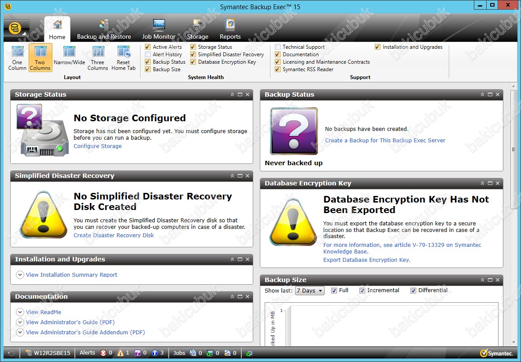521x362 pixels.
Task: Click Create Disaster Recovery Disk link
Action: (114, 235)
